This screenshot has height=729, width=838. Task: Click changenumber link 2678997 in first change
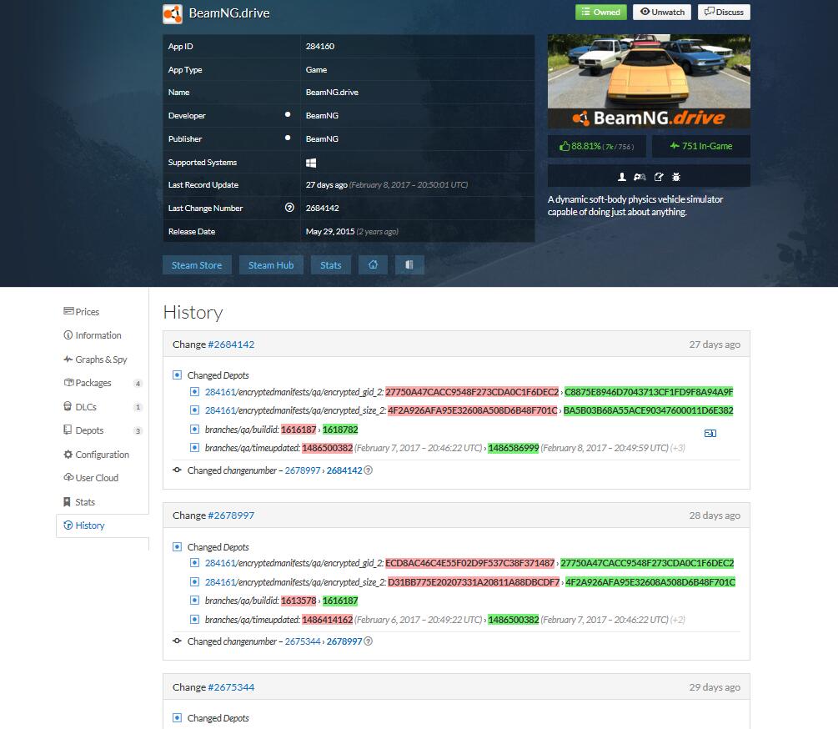click(303, 470)
